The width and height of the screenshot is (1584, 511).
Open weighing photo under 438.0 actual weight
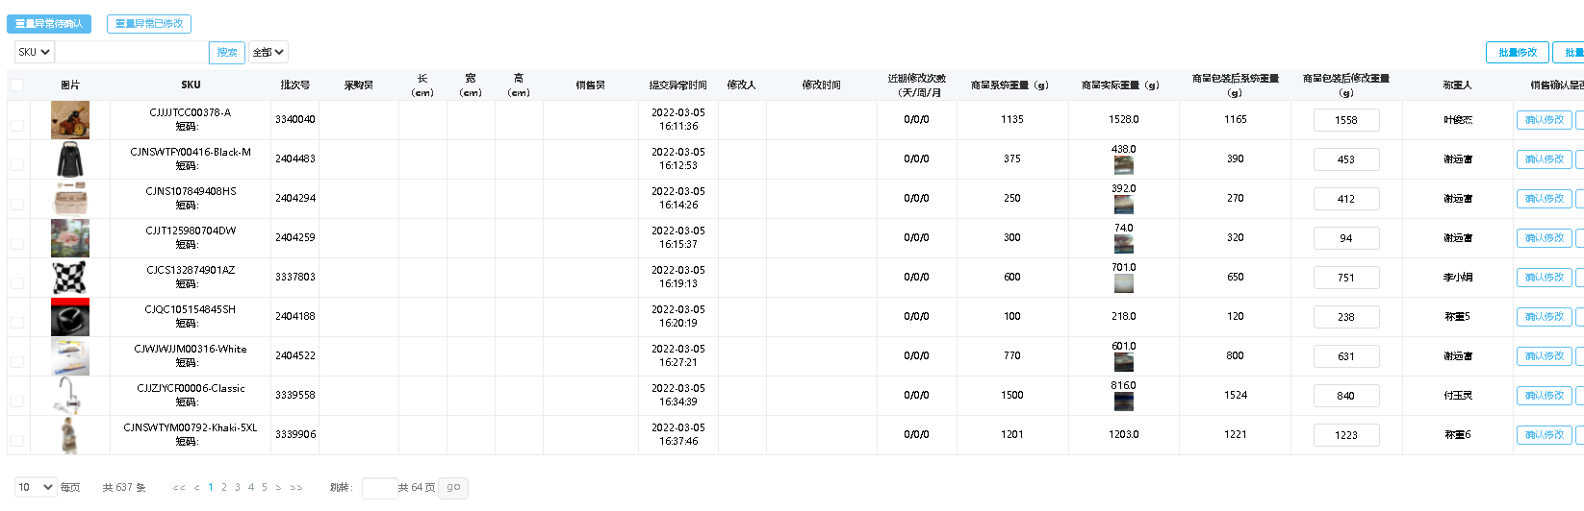point(1123,165)
